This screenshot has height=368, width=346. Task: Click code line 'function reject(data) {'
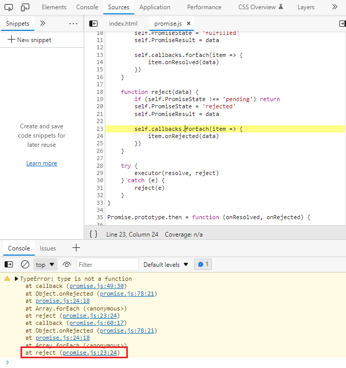pos(160,92)
